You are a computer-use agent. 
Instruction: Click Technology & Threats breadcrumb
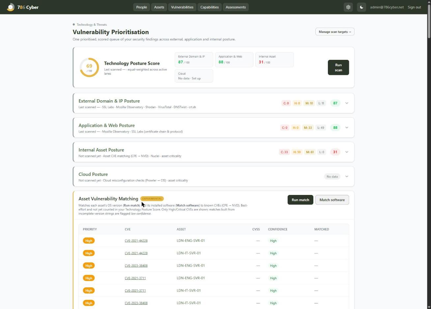(x=92, y=25)
